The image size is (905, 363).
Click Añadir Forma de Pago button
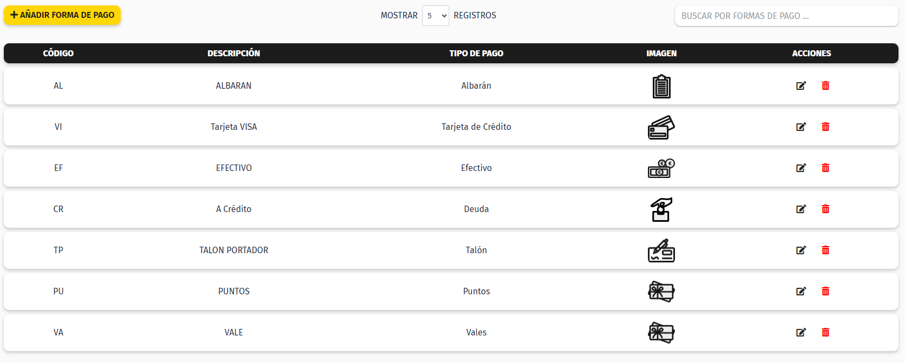pyautogui.click(x=62, y=15)
